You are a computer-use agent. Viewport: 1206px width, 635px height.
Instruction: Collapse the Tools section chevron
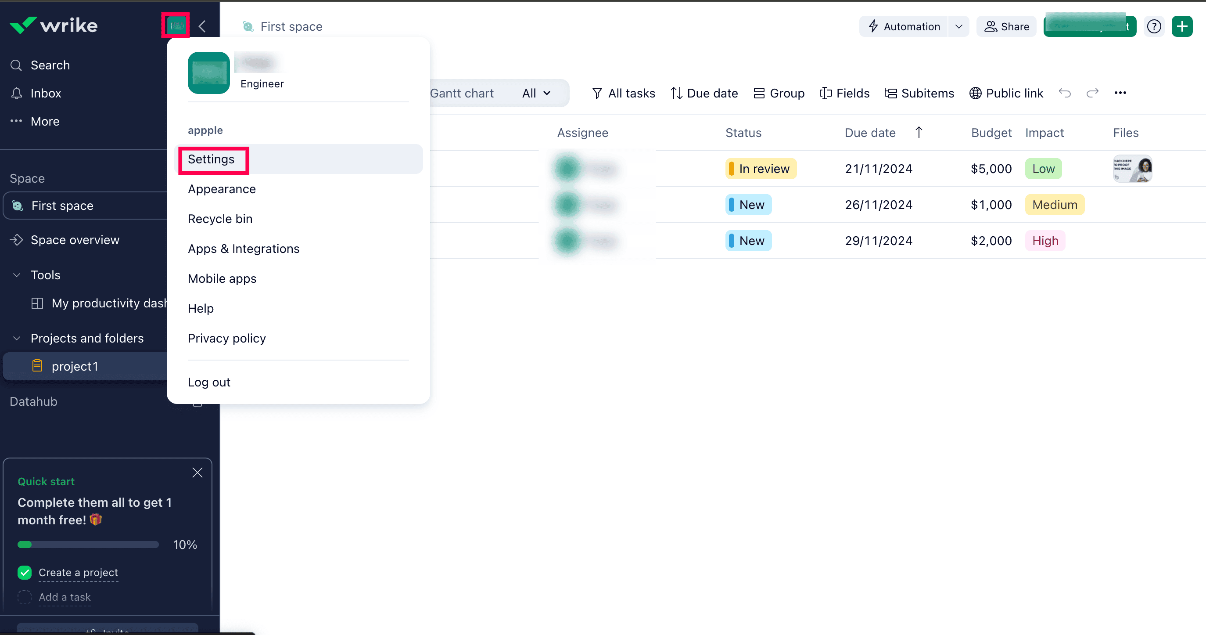[17, 275]
